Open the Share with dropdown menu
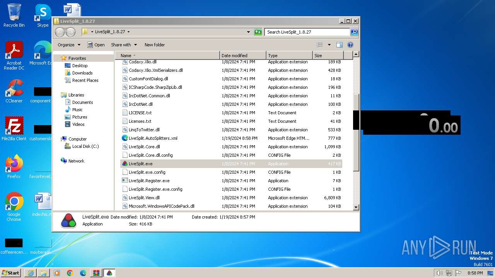Screen dimensions: 495x278 click(124, 45)
